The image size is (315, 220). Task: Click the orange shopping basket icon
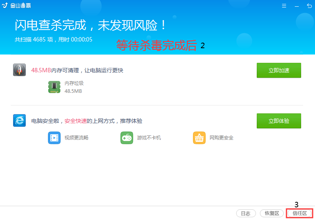199,138
